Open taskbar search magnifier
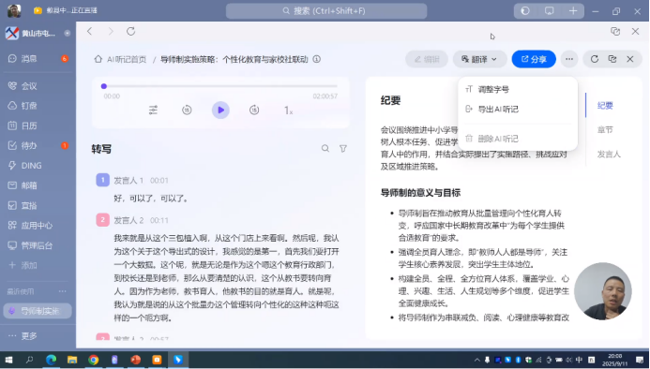Screen dimensions: 650x369 coord(29,360)
